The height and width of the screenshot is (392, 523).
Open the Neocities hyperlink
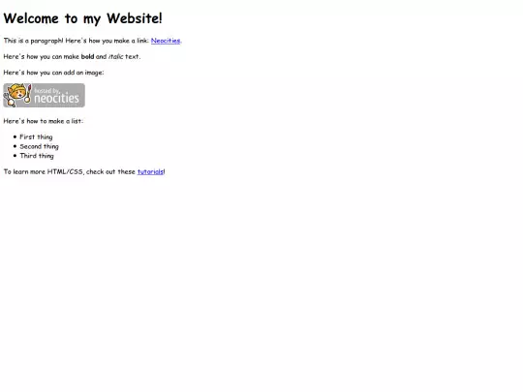pos(166,41)
